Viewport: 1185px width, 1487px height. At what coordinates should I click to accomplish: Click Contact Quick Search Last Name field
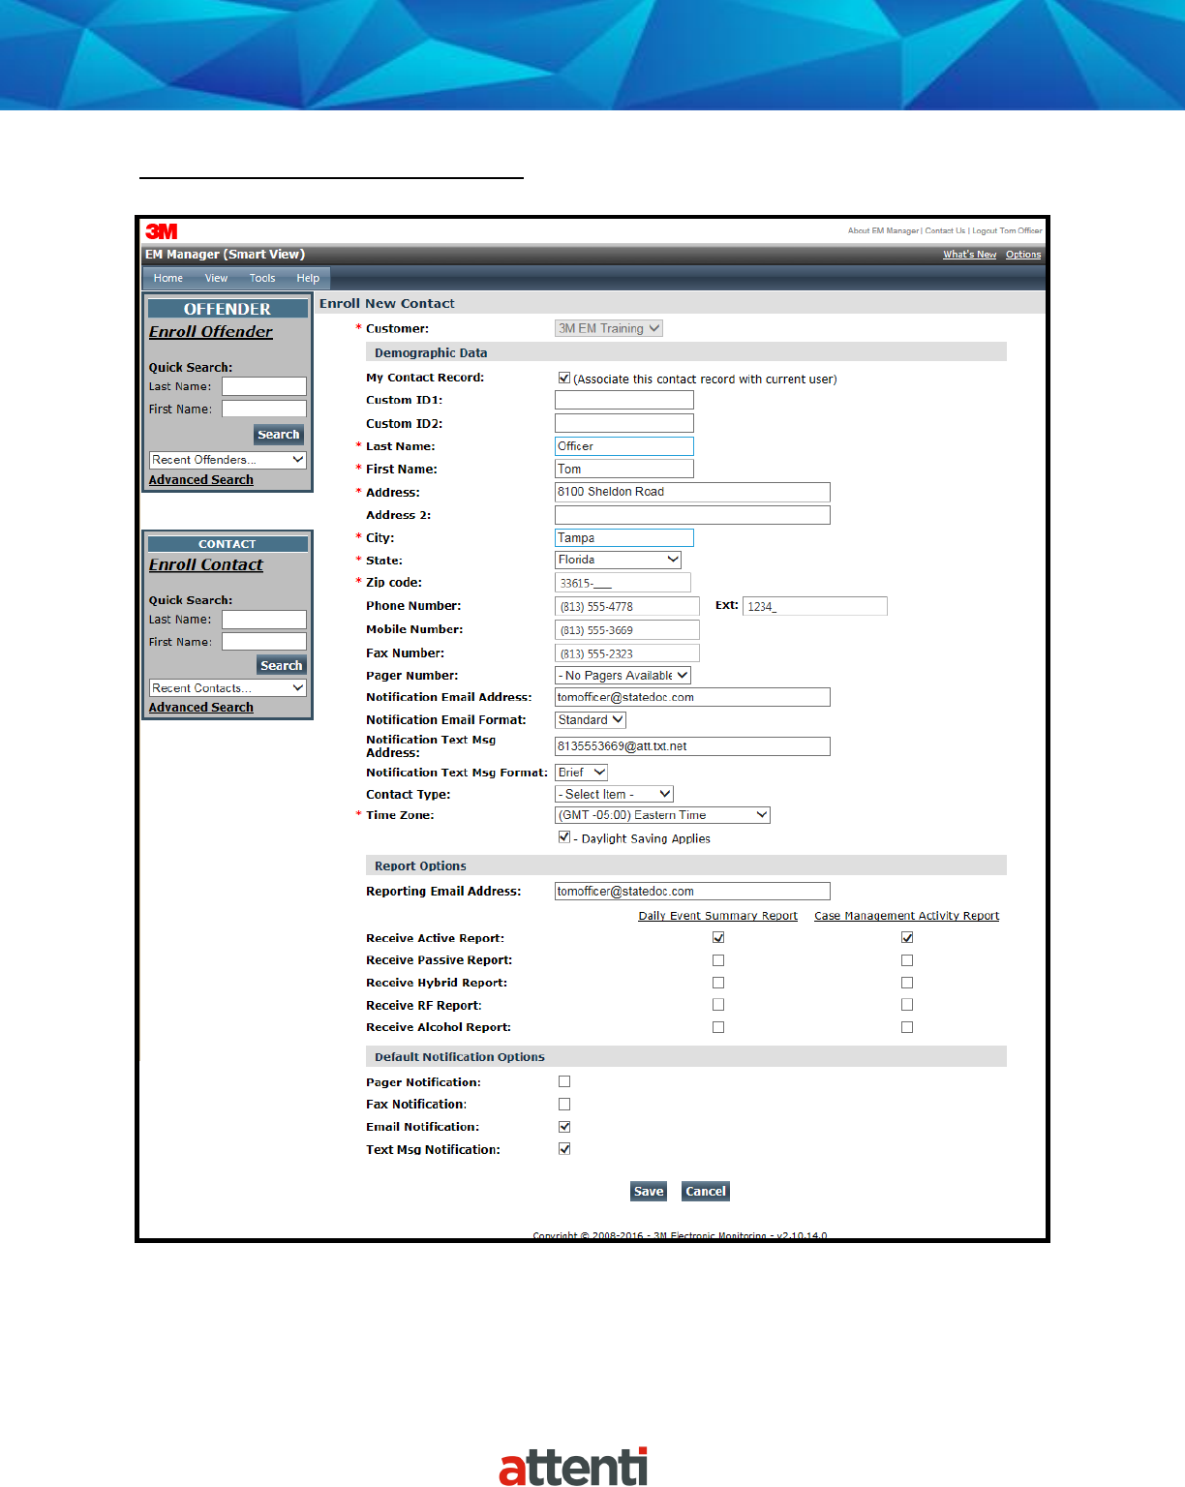coord(264,620)
